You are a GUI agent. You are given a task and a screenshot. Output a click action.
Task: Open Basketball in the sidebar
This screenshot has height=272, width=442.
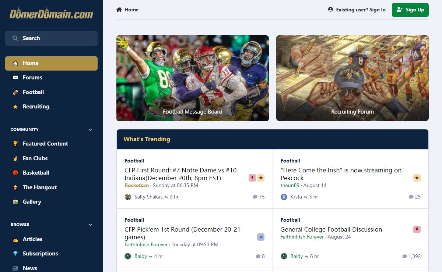[51, 173]
